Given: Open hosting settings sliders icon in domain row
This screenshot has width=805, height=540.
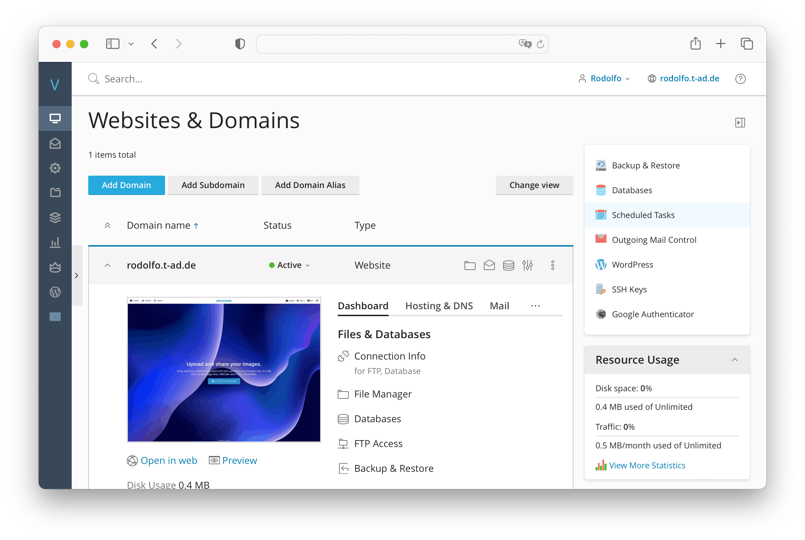Looking at the screenshot, I should 528,265.
